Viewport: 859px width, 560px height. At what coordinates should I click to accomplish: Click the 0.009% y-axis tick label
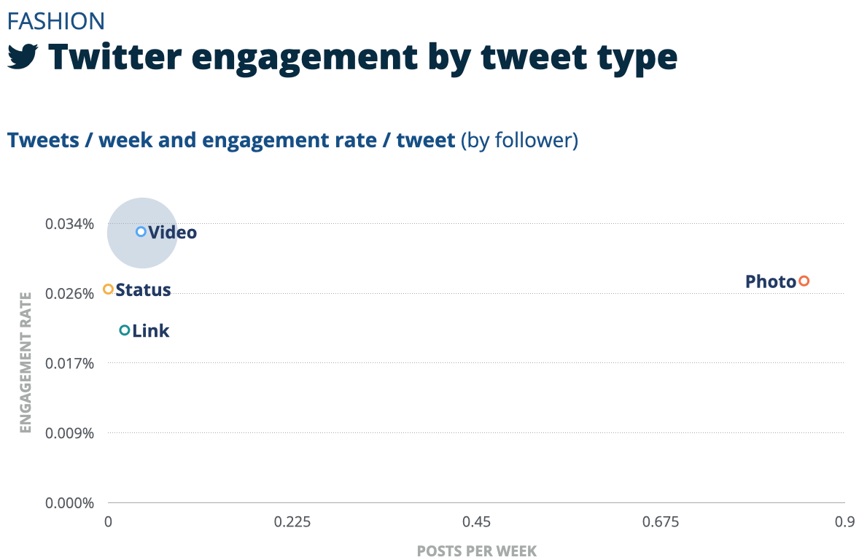70,433
